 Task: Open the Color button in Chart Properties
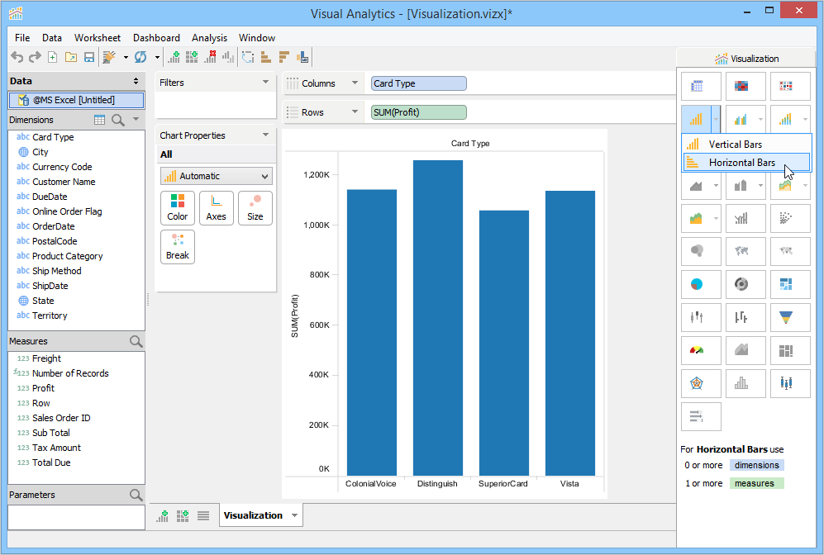pos(177,208)
